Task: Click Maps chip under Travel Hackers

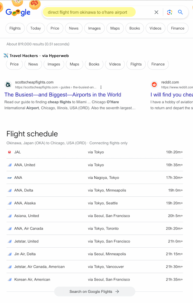Action: (x=75, y=64)
